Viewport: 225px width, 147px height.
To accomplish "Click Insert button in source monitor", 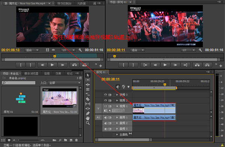I will 75,65.
